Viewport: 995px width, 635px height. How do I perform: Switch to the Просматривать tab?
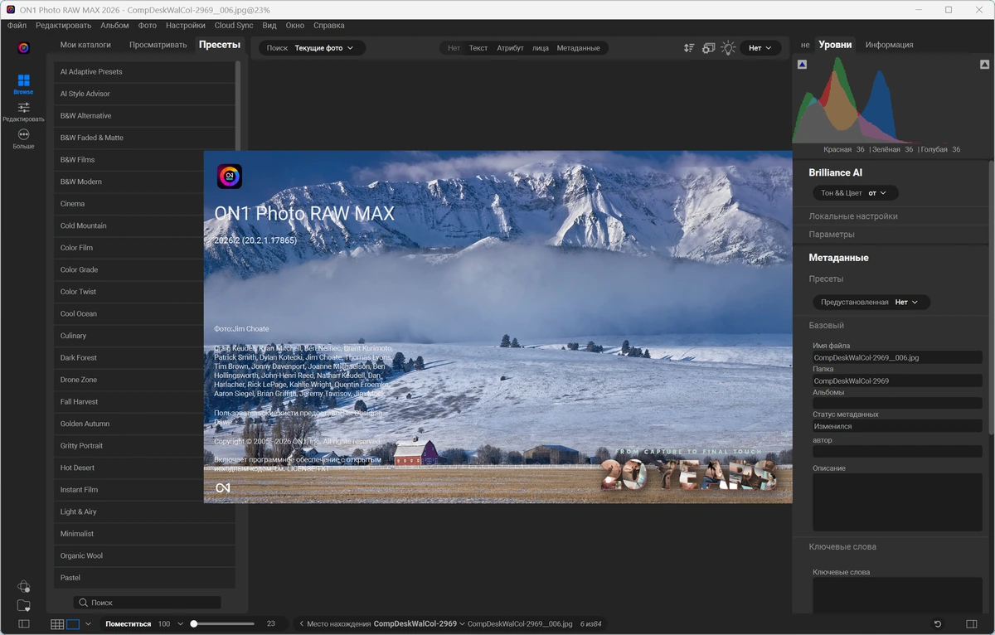click(x=158, y=45)
